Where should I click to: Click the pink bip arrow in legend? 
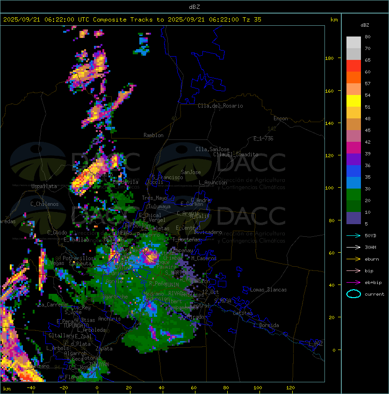coord(353,271)
